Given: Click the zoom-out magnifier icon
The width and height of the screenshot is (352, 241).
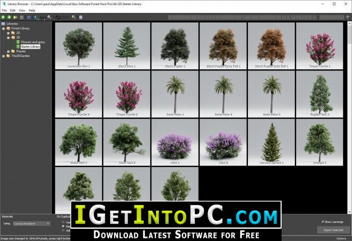Looking at the screenshot, I should point(49,17).
